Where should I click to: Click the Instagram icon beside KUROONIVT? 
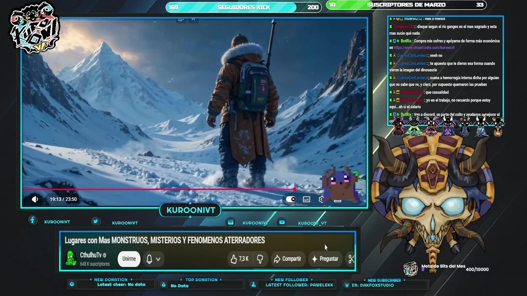pyautogui.click(x=231, y=222)
